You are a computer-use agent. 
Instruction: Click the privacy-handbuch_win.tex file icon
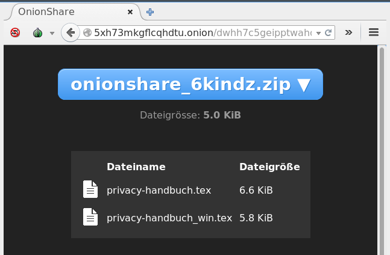pos(90,217)
